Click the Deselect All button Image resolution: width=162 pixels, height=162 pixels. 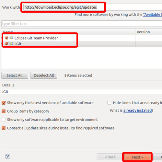point(44,75)
